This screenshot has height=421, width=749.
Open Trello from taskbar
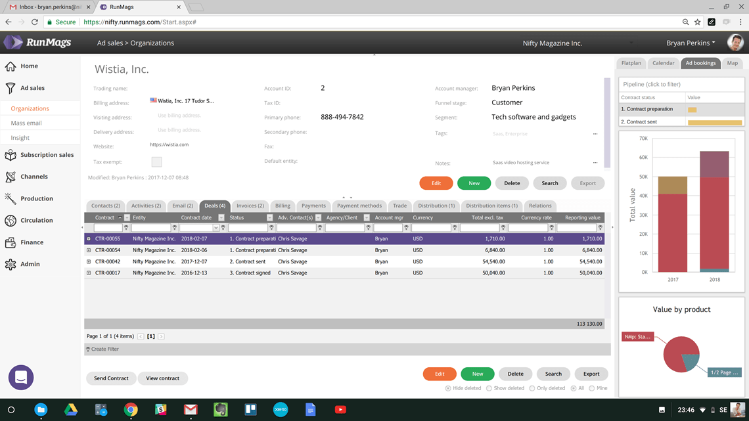250,410
